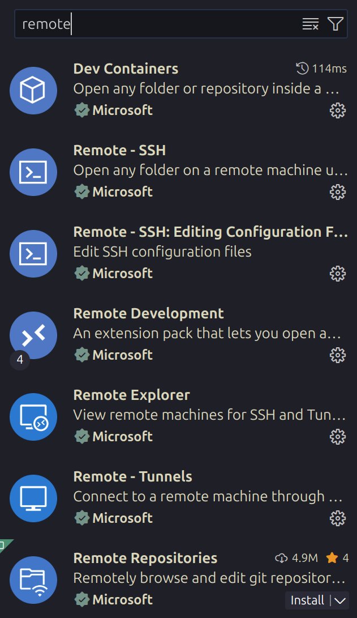This screenshot has width=357, height=618.
Task: Select the Dev Containers title
Action: click(126, 69)
